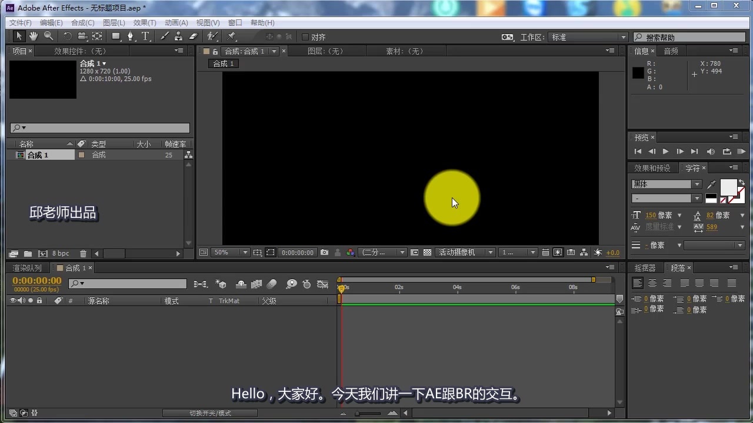
Task: Select the Zoom magnifier tool
Action: pyautogui.click(x=48, y=36)
